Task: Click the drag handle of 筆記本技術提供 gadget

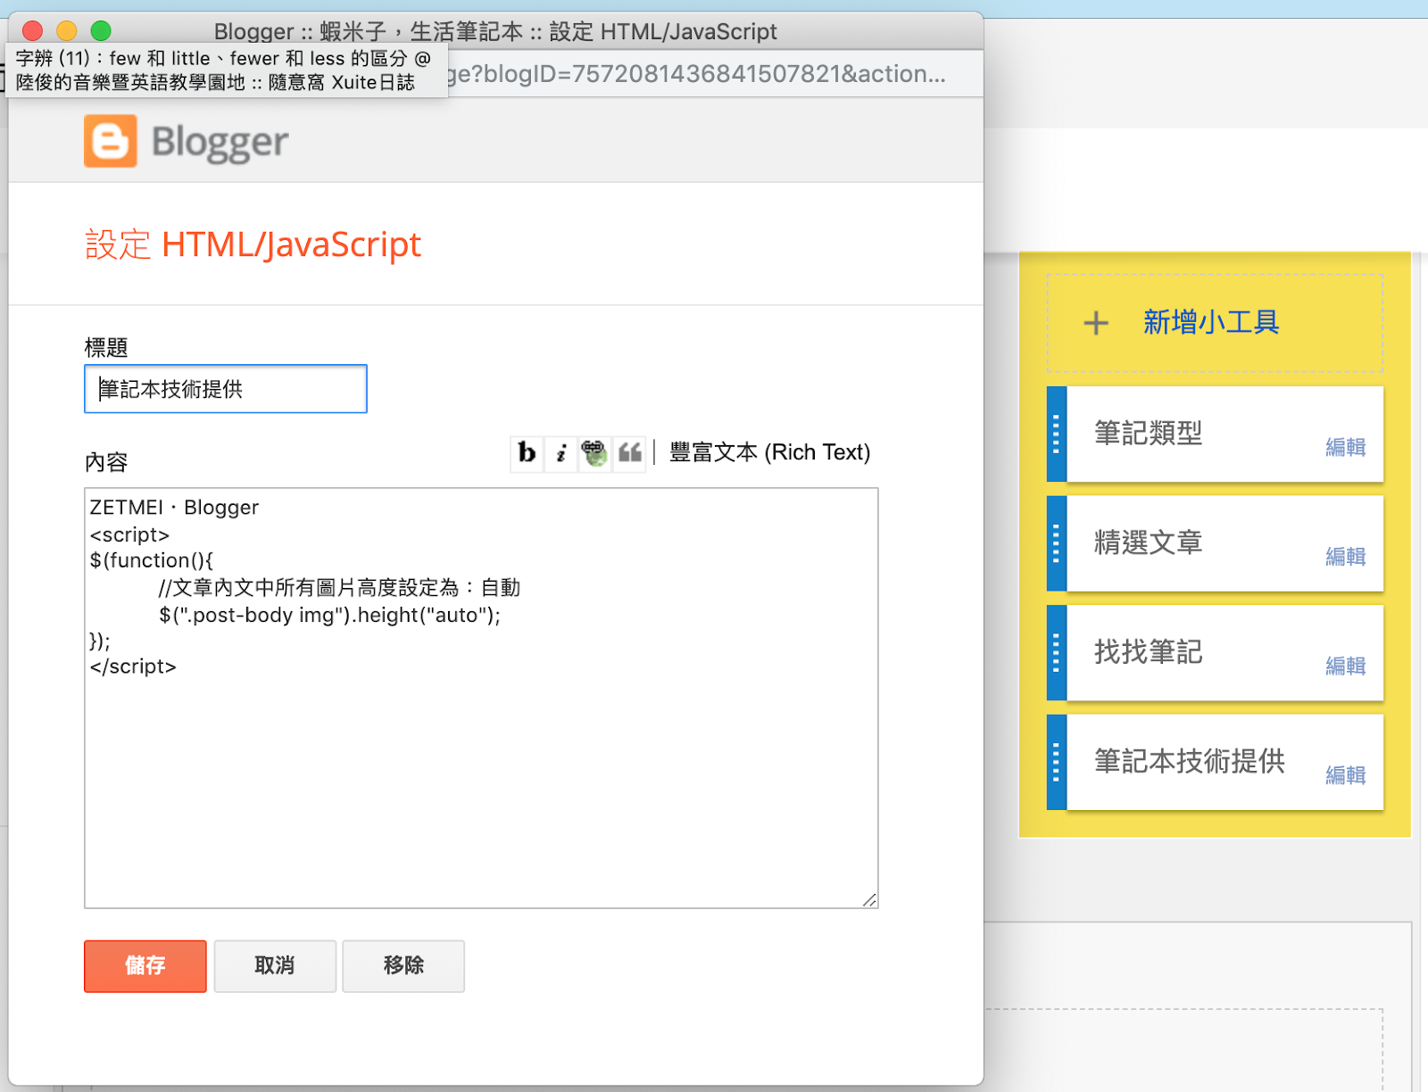Action: pyautogui.click(x=1057, y=763)
